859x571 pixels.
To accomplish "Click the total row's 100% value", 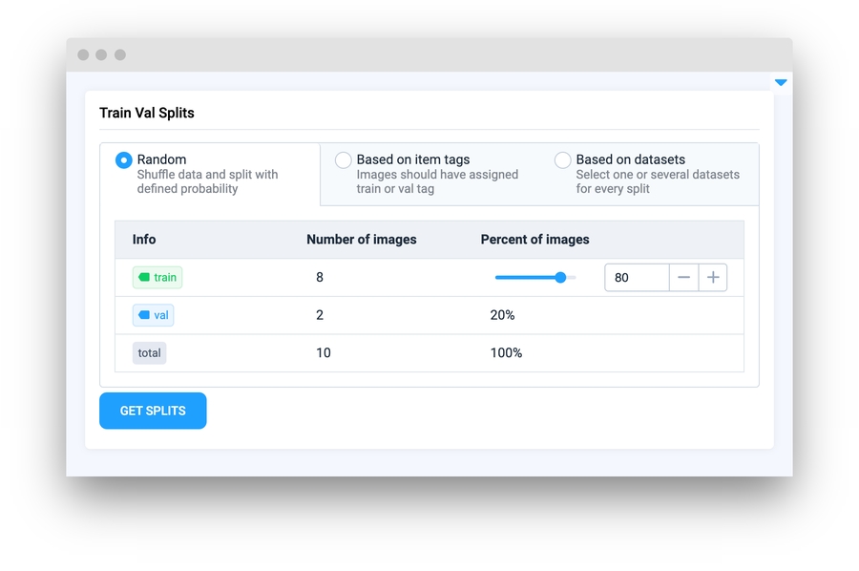I will point(506,353).
